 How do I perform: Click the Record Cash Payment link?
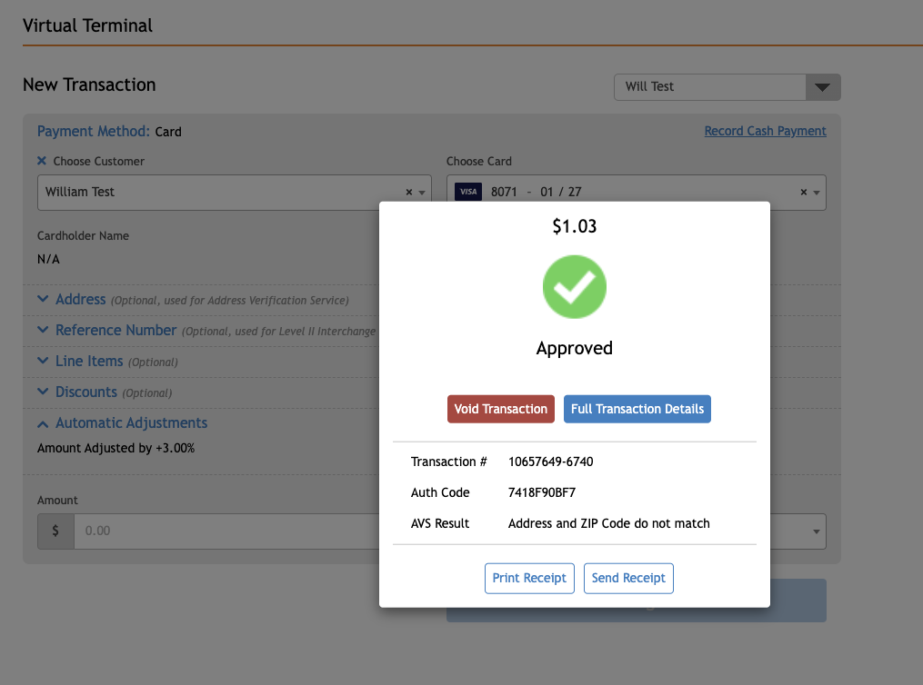(765, 131)
